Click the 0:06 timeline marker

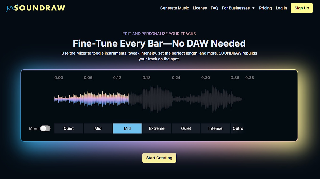[88, 78]
